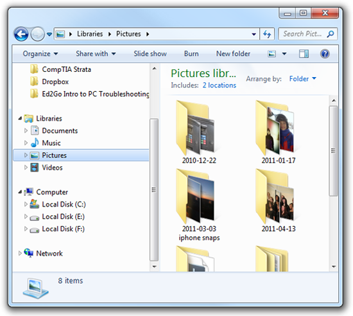Expand the Documents library tree arrow
Screen dimensions: 353x316
point(26,130)
